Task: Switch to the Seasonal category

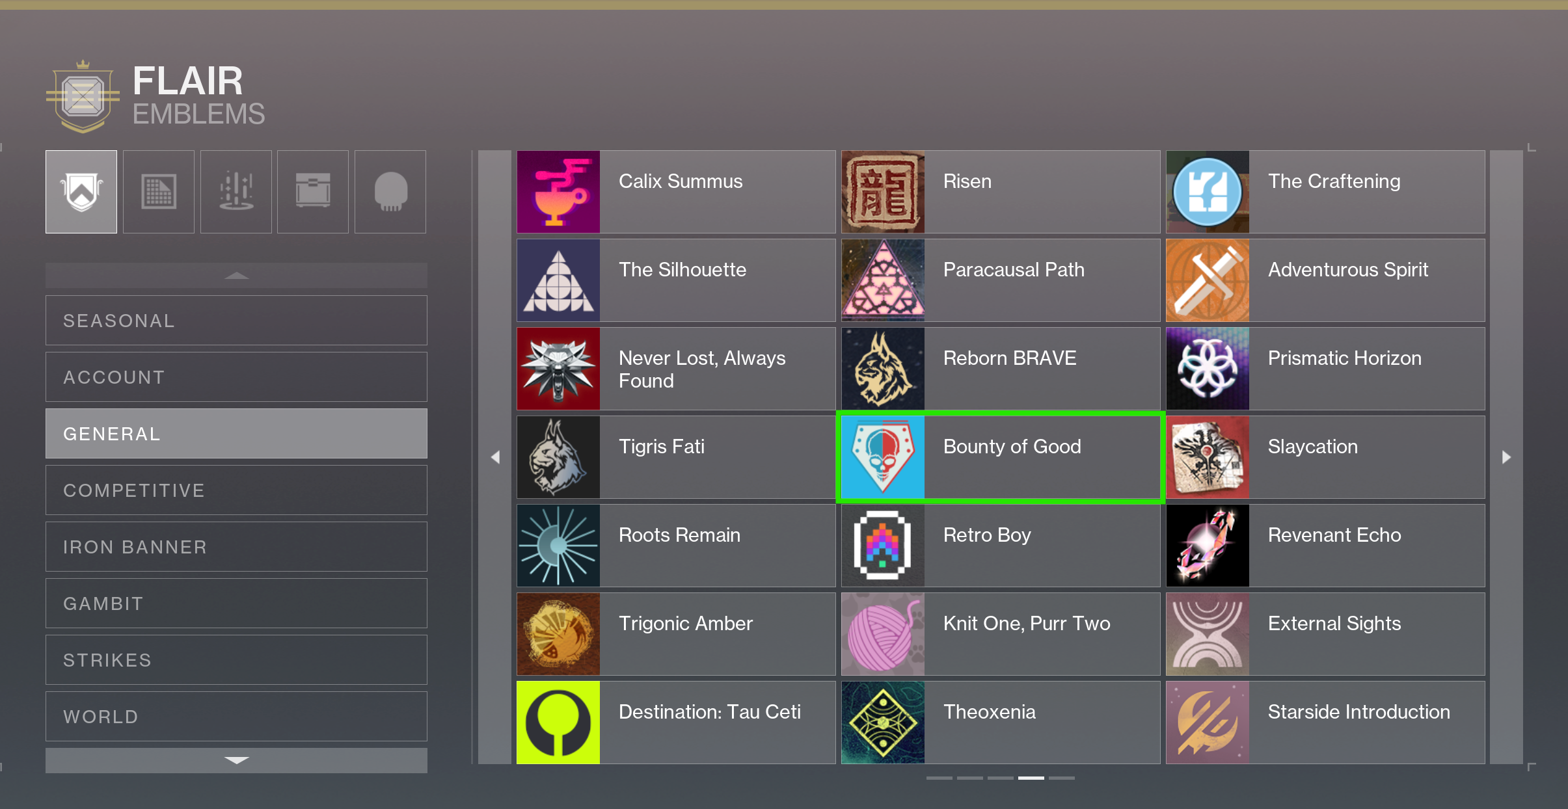Action: (236, 321)
